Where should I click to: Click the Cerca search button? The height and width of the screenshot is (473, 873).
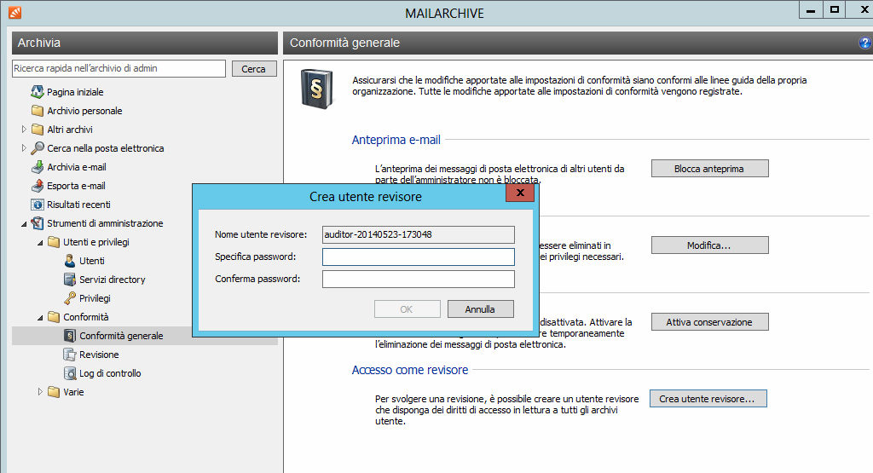click(x=254, y=68)
